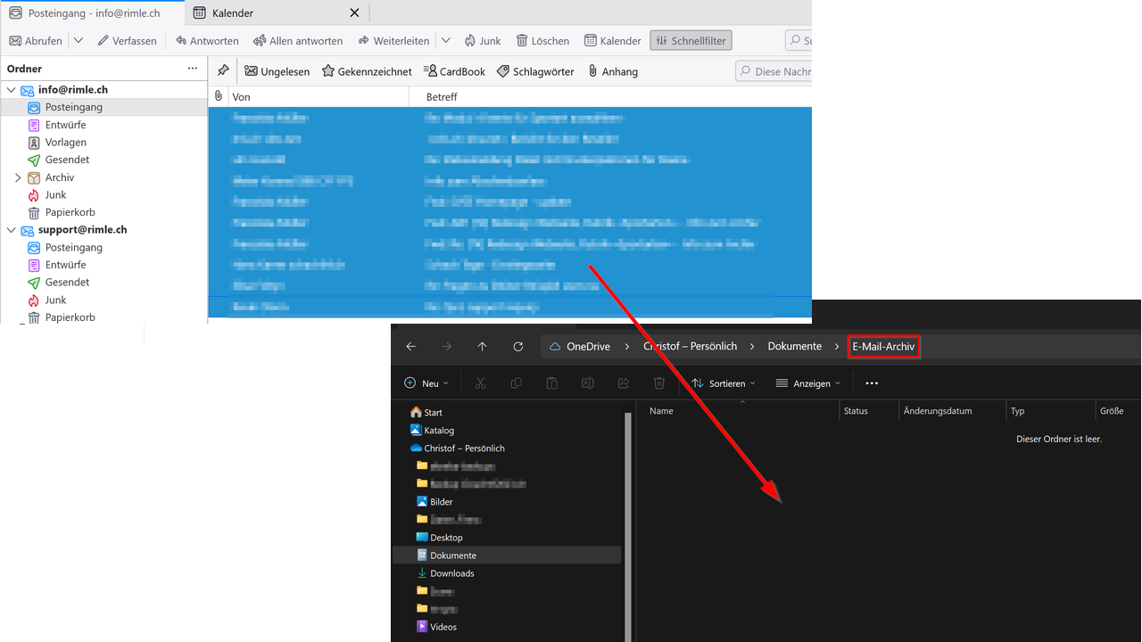Click the pin icon in quick filter bar
This screenshot has height=642, width=1142.
coord(223,70)
